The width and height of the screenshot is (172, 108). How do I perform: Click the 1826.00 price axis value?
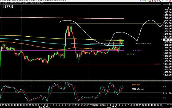point(167,75)
